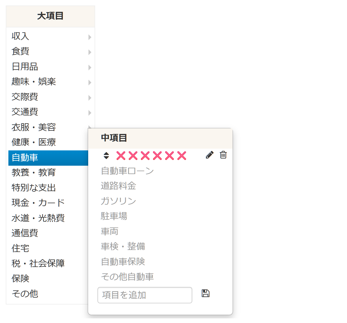Screen dimensions: 347x323
Task: Choose ガソリン sub-item
Action: tap(118, 201)
